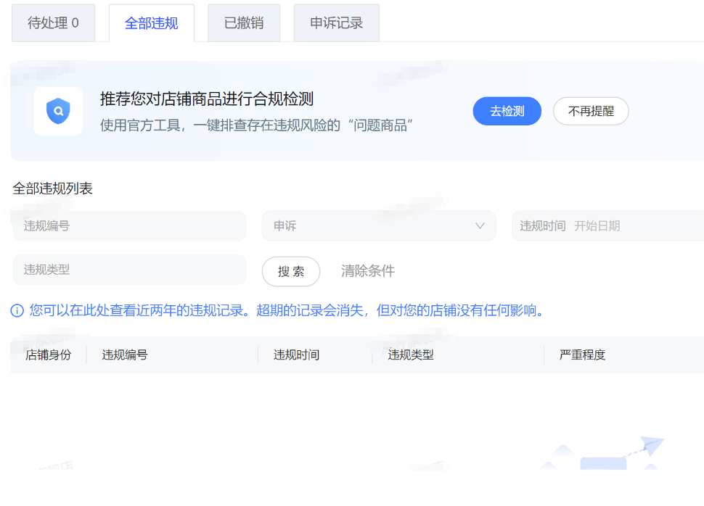704x506 pixels.
Task: Open the 已撤销 tab
Action: coord(243,23)
